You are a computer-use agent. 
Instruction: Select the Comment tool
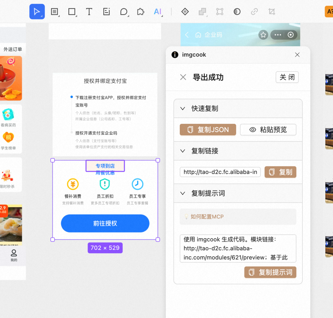(x=123, y=12)
